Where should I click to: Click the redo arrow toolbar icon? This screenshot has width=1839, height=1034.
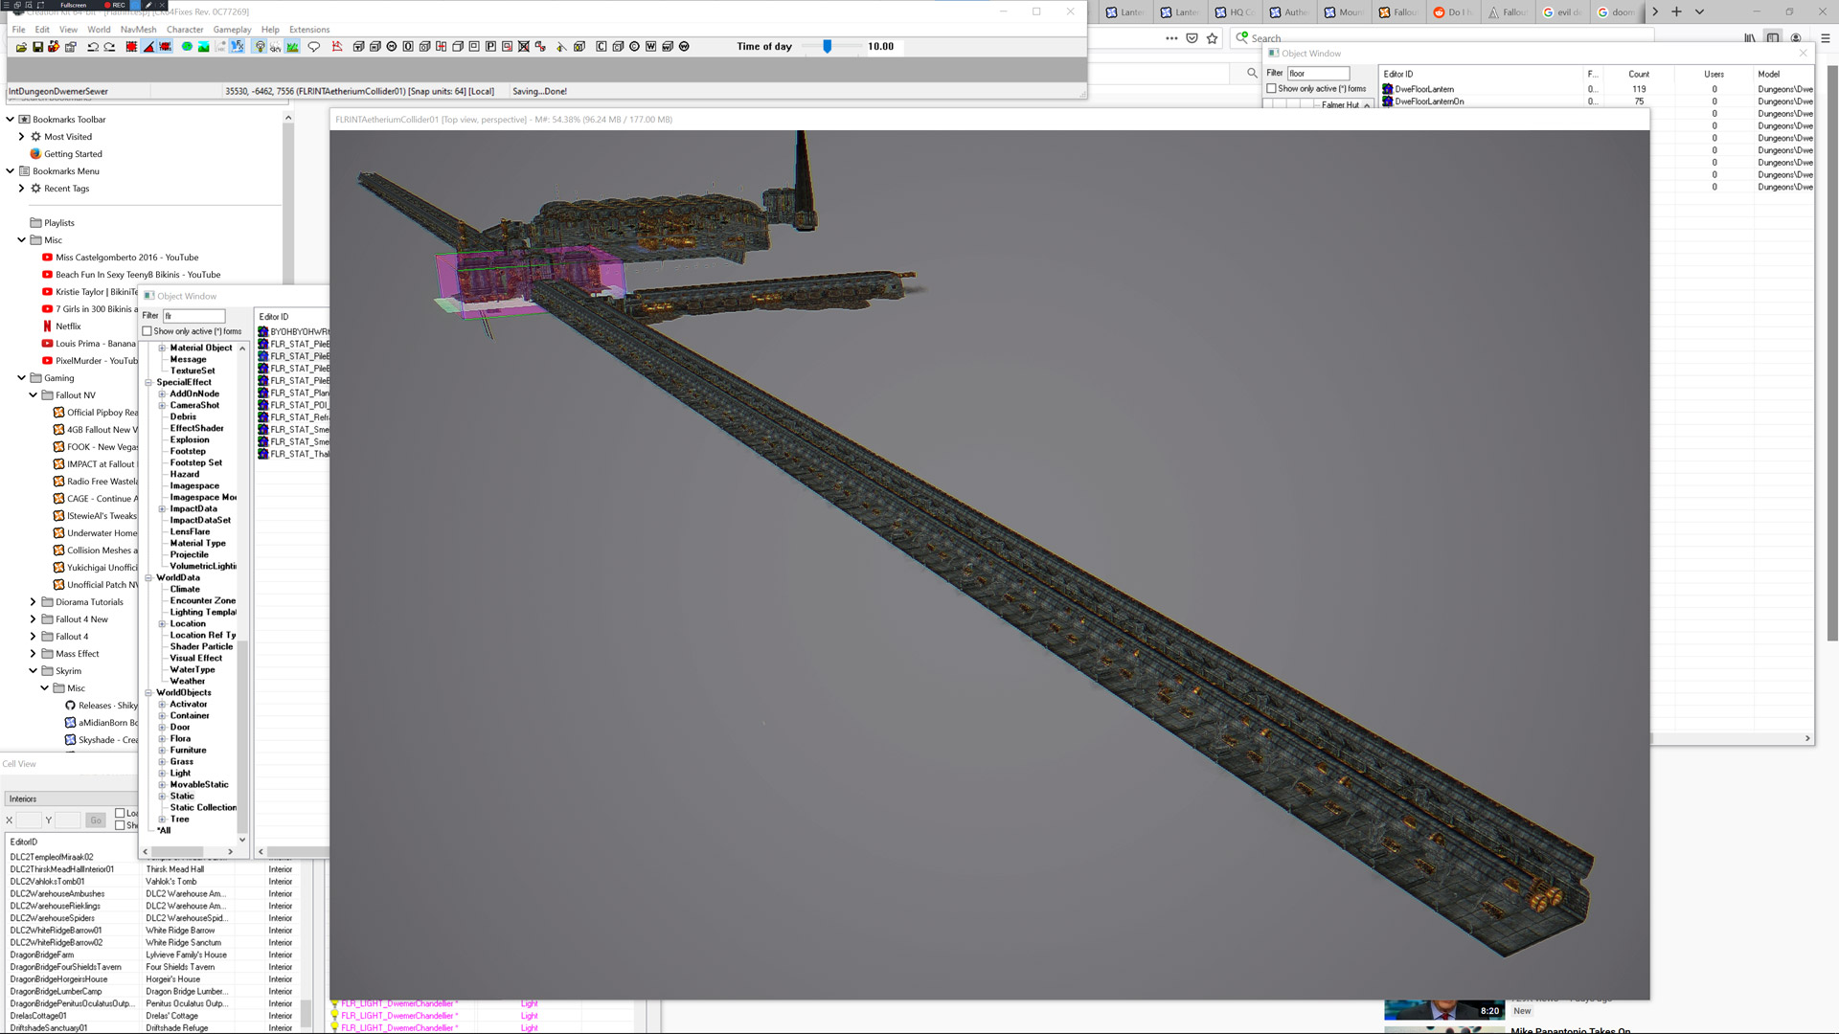[x=110, y=47]
